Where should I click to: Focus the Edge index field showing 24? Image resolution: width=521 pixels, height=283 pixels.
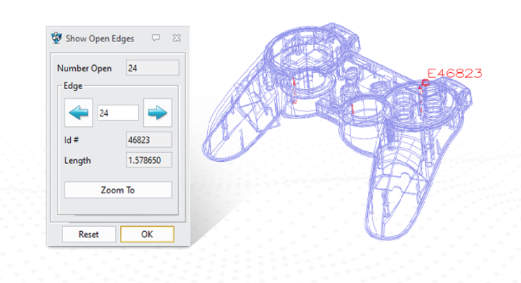118,113
